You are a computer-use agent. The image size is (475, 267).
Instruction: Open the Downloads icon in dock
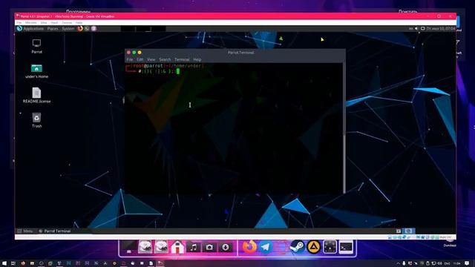pos(225,247)
